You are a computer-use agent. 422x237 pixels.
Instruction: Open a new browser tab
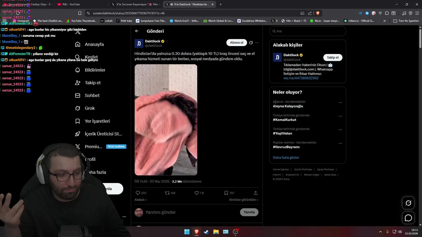click(221, 4)
